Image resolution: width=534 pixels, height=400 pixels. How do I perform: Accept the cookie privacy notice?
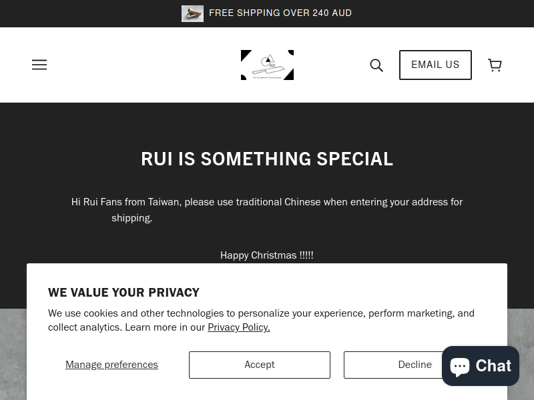[x=260, y=365]
